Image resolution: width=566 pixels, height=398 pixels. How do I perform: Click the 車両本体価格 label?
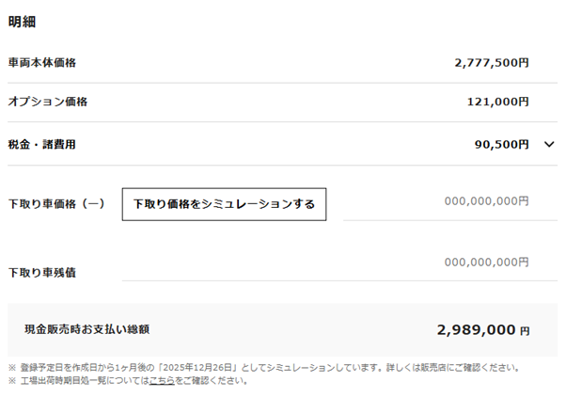pos(41,63)
